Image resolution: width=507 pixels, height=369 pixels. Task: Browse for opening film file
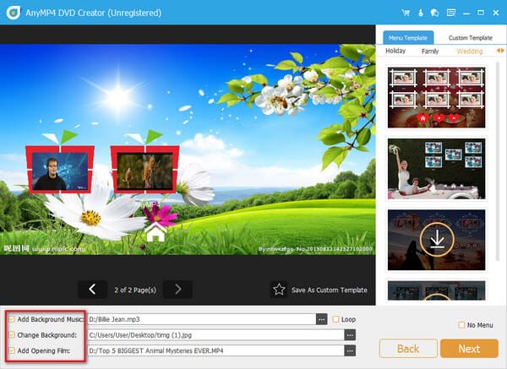350,349
